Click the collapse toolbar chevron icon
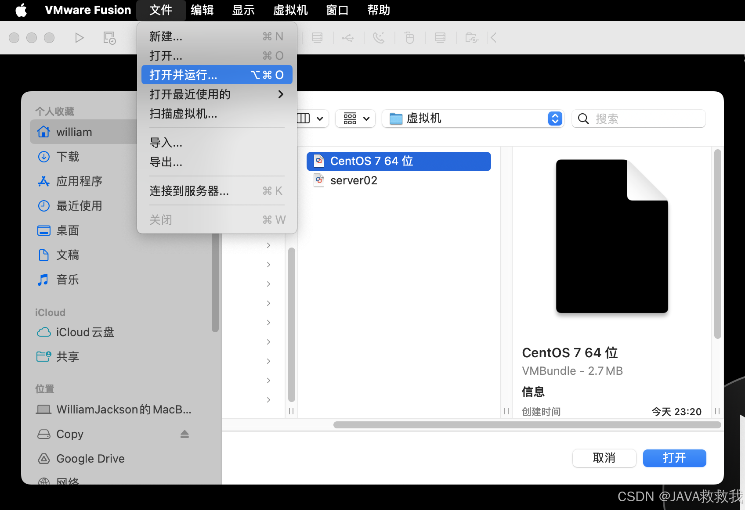The width and height of the screenshot is (745, 510). pyautogui.click(x=494, y=38)
